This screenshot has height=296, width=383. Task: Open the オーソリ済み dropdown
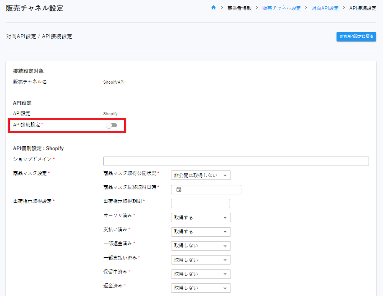coord(201,218)
